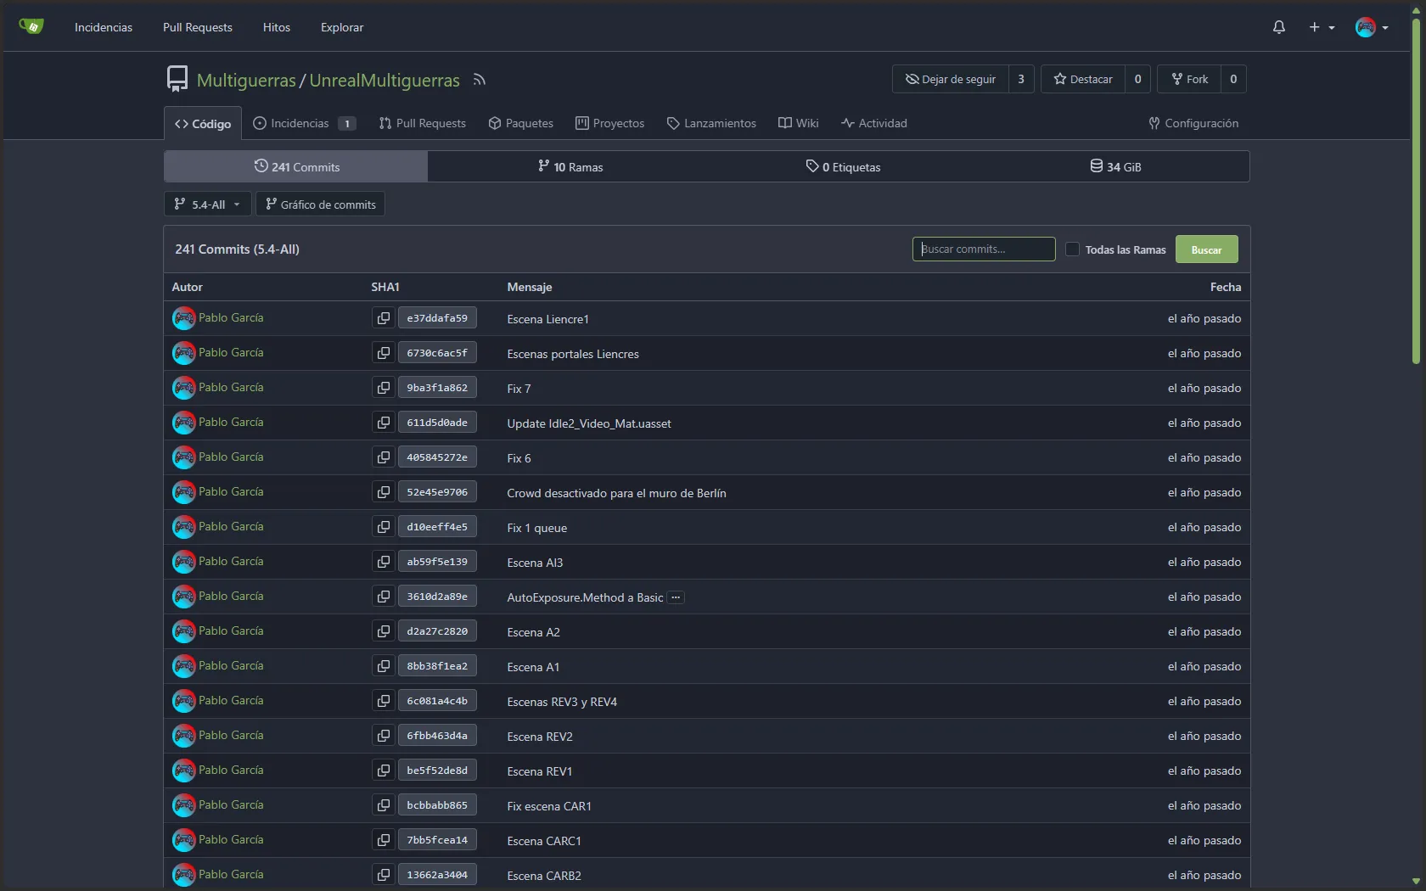Open the repository Pull Requests tab
This screenshot has width=1426, height=891.
coord(423,123)
